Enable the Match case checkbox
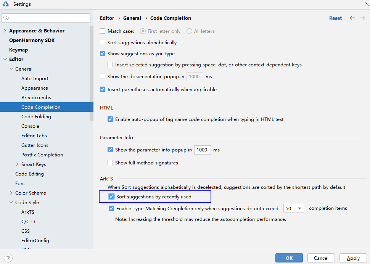 103,31
